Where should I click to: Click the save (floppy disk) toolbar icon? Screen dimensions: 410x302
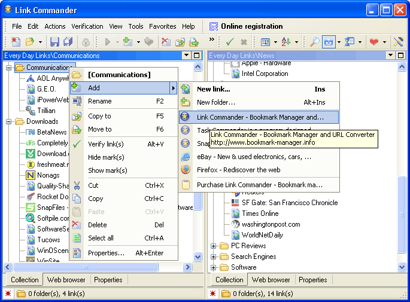[54, 42]
